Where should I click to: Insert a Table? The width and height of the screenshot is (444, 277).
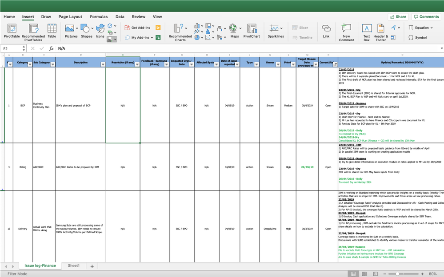coord(52,30)
